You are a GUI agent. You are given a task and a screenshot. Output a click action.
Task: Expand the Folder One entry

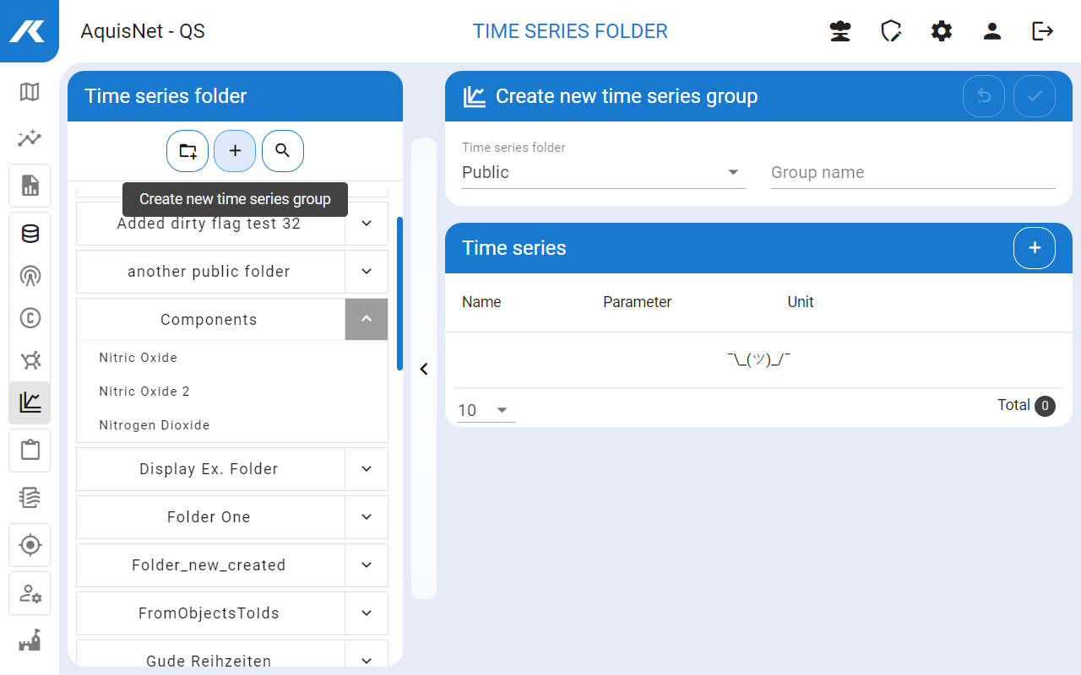tap(367, 517)
